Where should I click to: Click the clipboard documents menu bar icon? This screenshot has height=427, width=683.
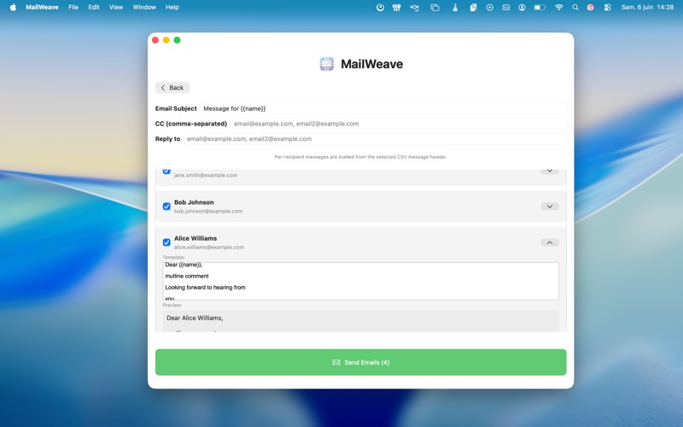coord(473,7)
